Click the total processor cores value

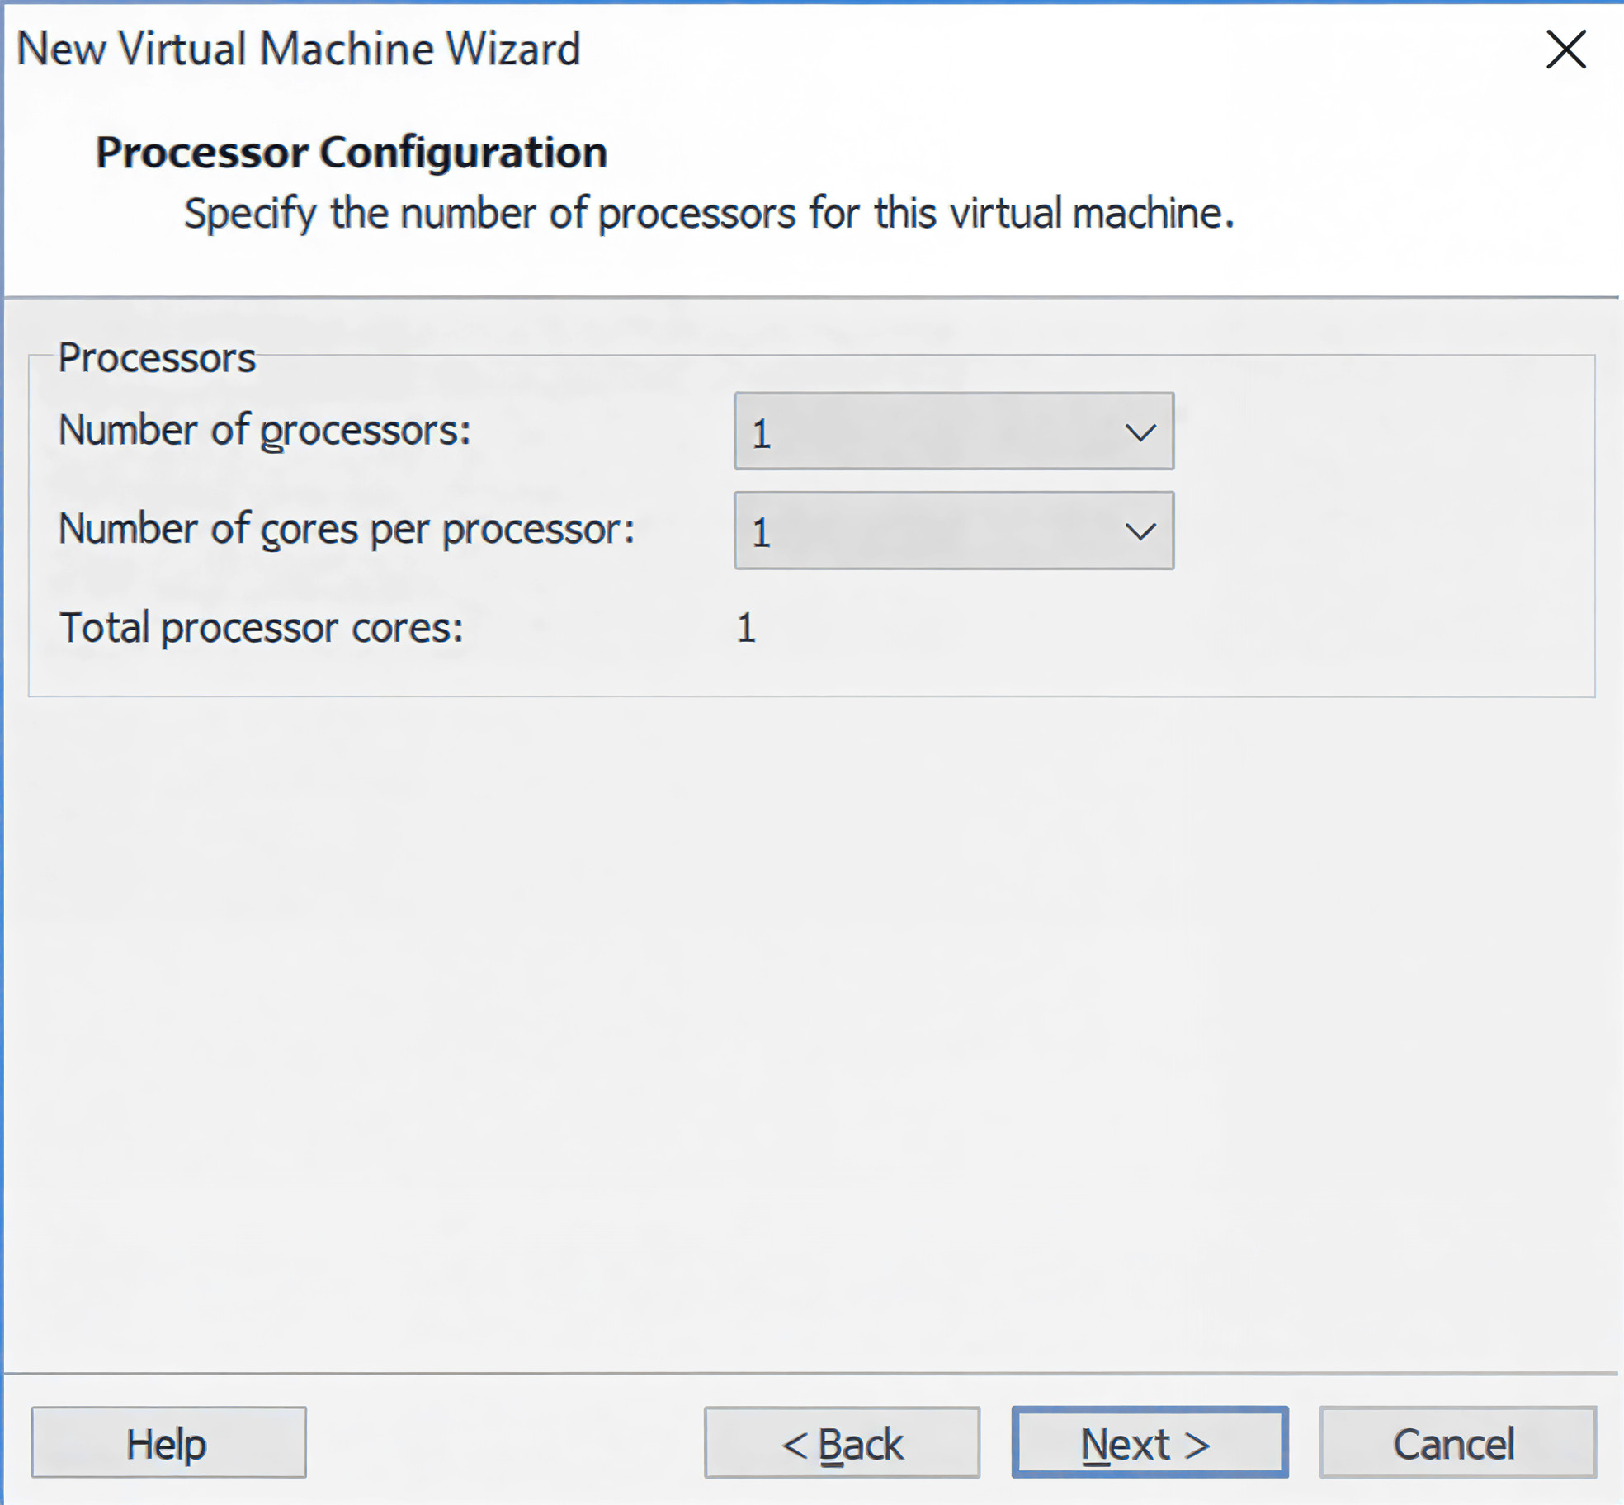pyautogui.click(x=746, y=628)
